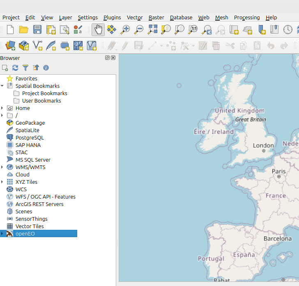This screenshot has height=286, width=299.
Task: Collapse the Spatial Bookmarks tree node
Action: [x=2, y=86]
